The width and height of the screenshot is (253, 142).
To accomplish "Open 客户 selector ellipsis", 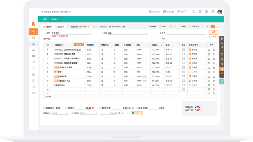I will [90, 33].
